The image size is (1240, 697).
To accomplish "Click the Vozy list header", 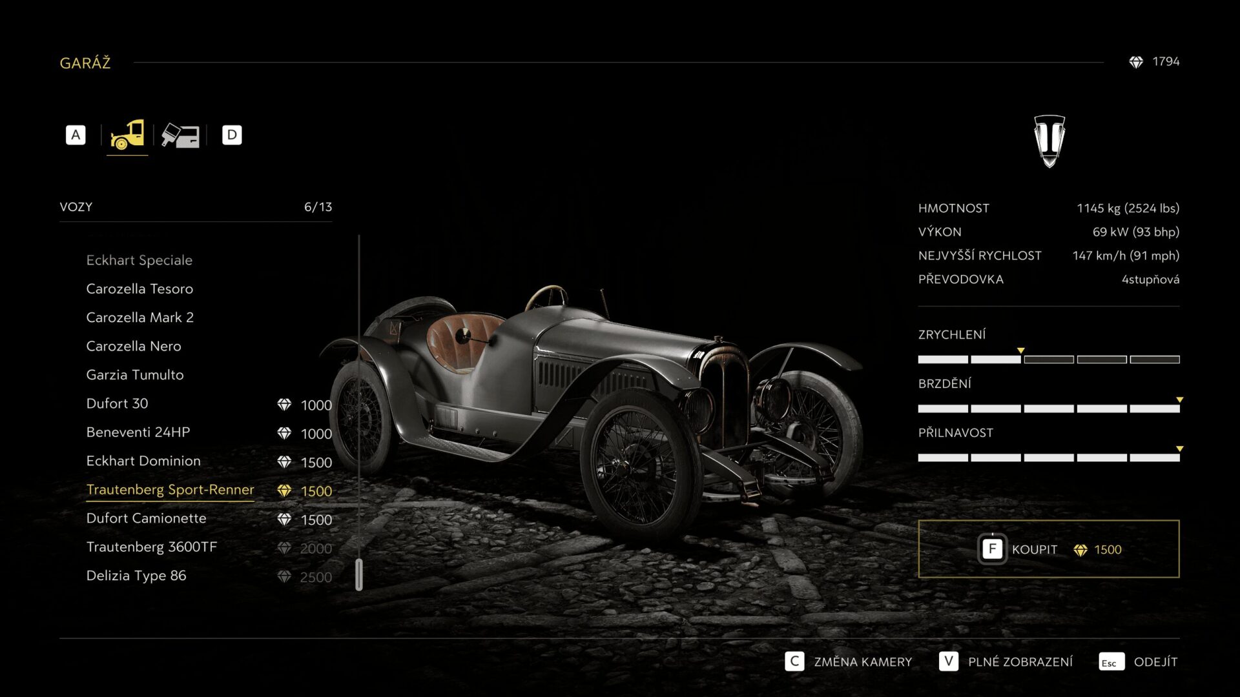I will coord(76,207).
